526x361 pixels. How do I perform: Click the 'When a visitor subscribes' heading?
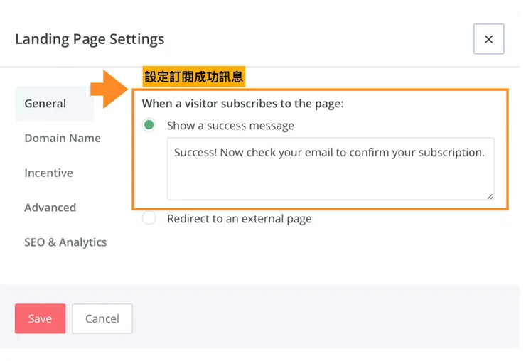click(242, 104)
